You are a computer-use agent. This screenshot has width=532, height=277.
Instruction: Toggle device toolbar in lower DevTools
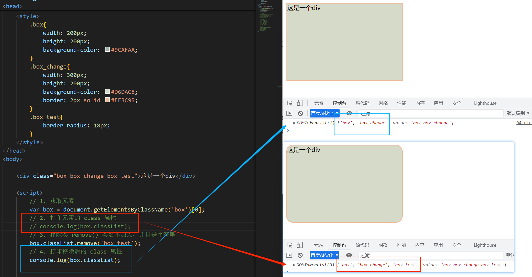(300, 245)
